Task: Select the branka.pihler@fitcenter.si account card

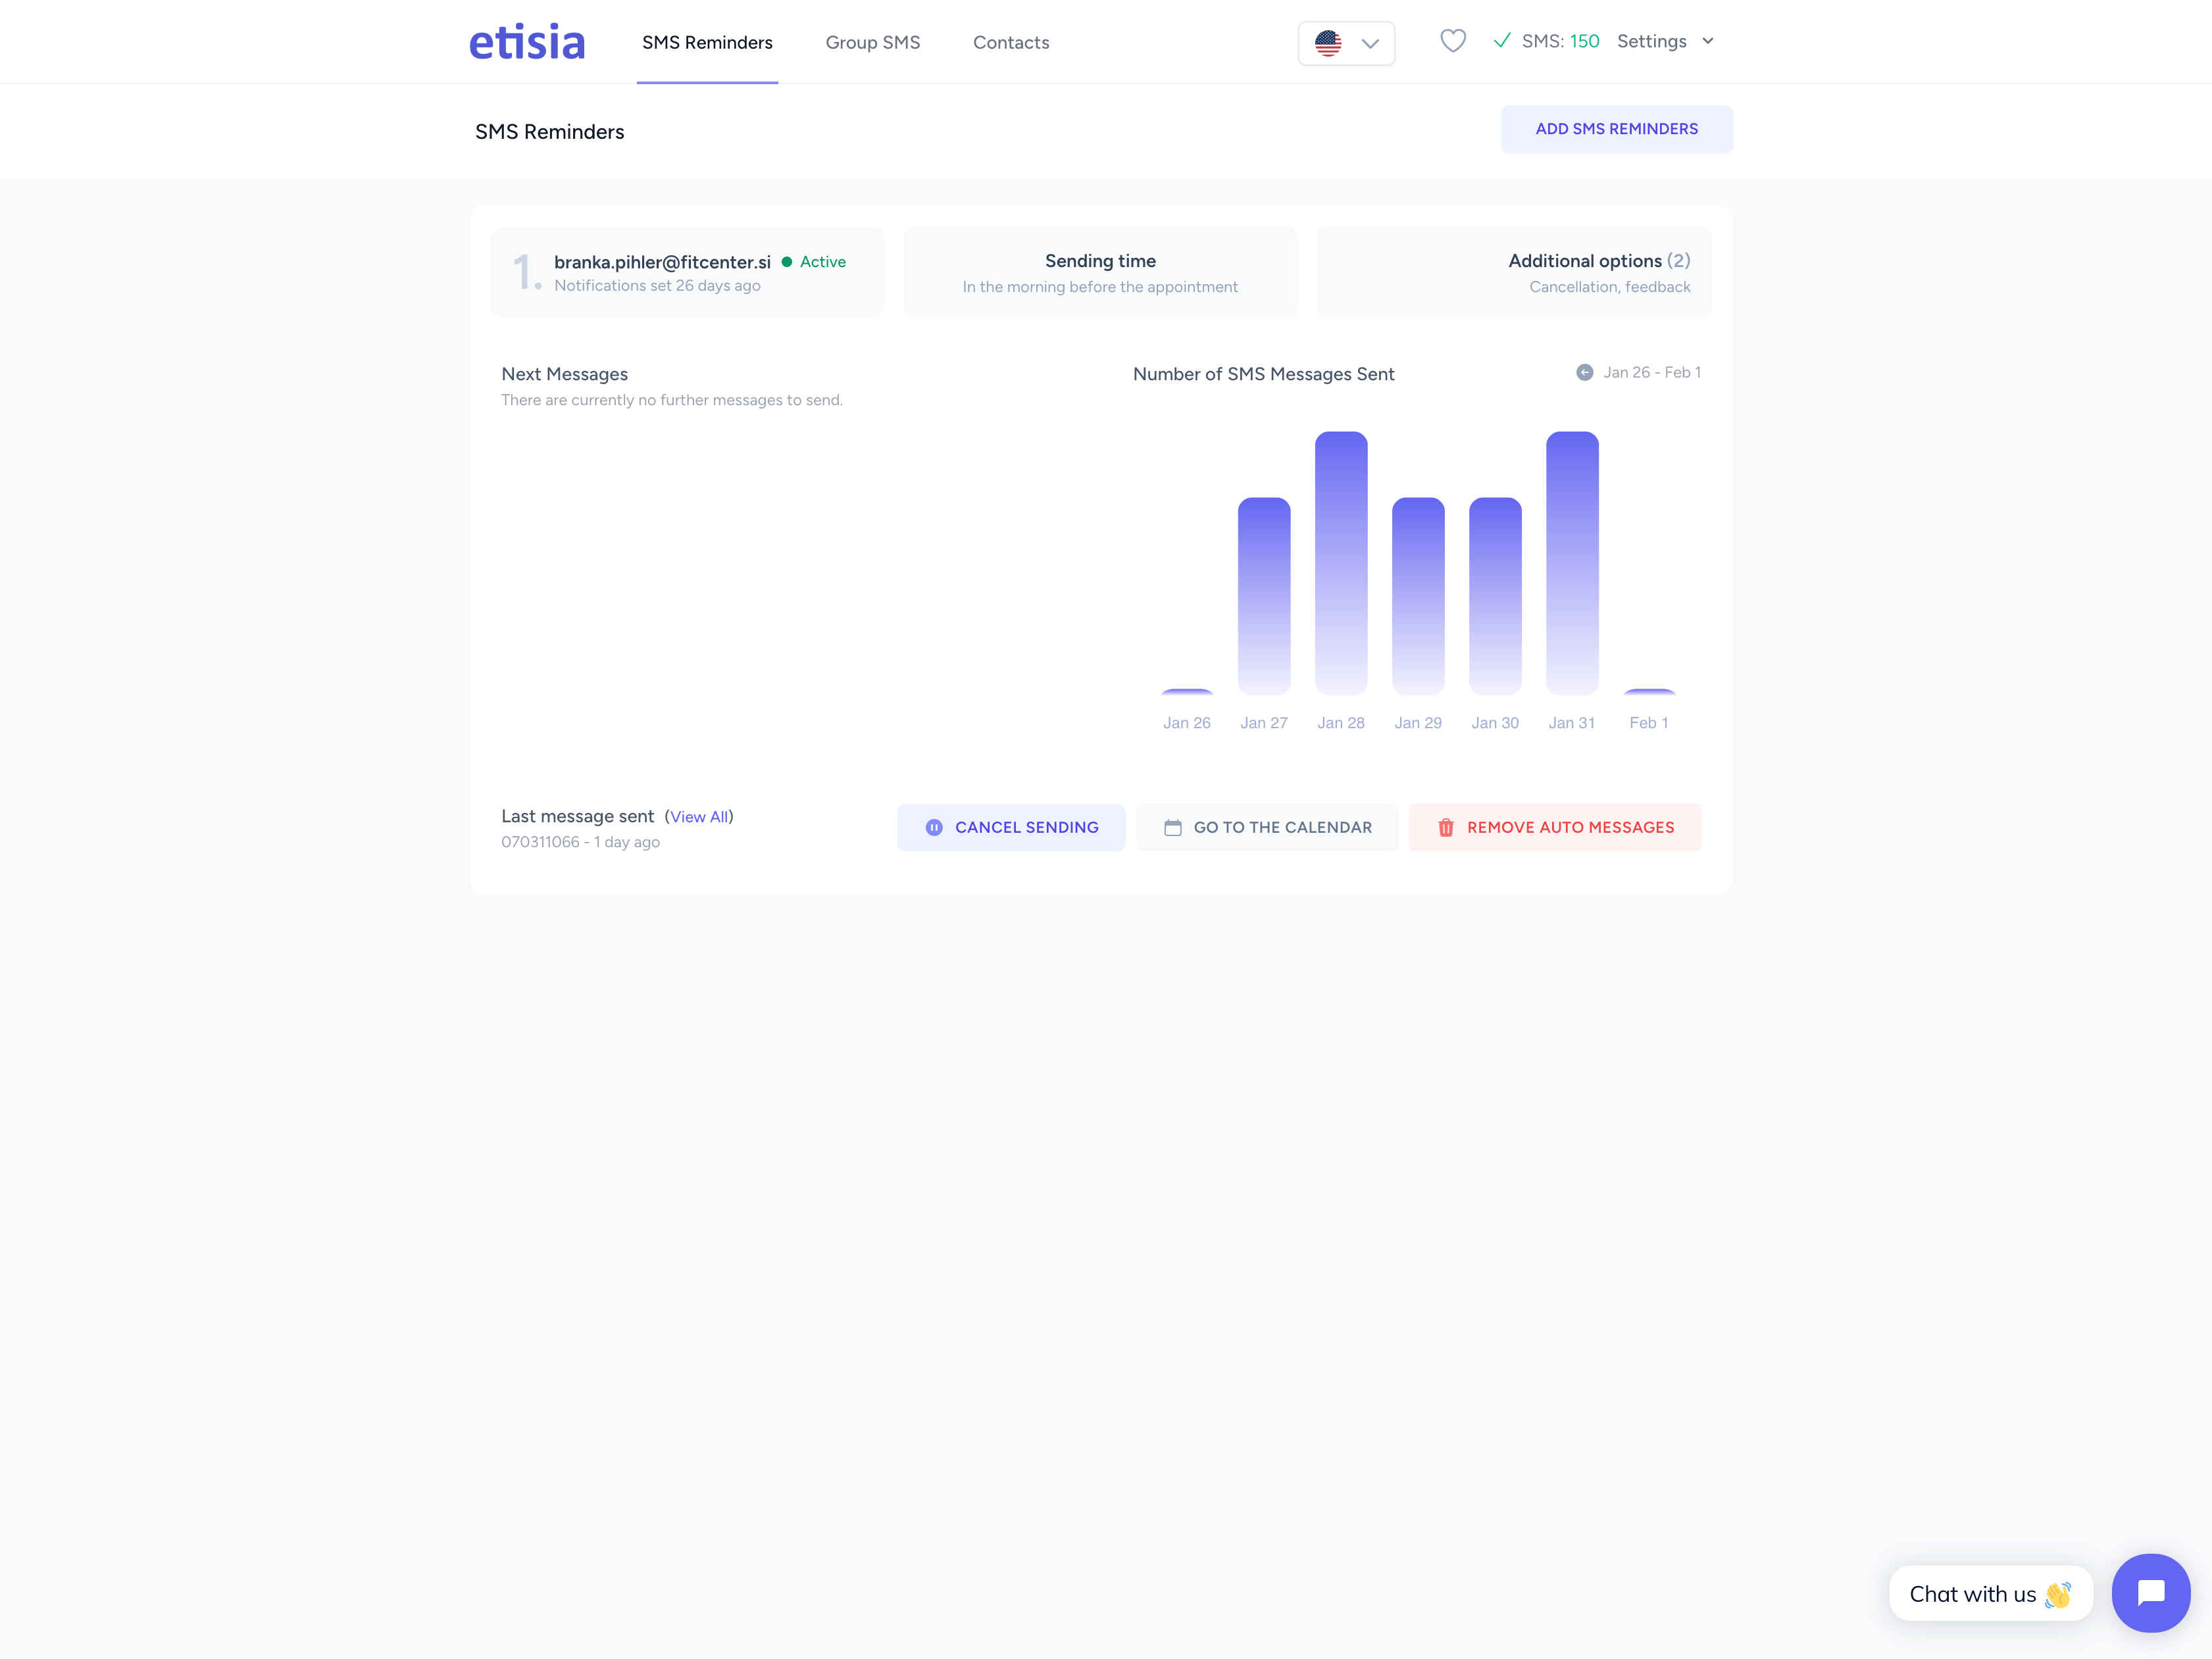Action: point(688,272)
